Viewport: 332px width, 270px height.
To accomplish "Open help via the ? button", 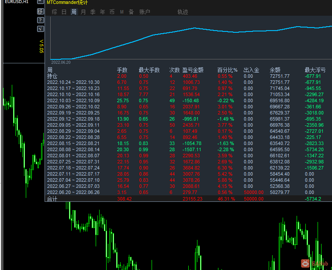I will point(41,20).
